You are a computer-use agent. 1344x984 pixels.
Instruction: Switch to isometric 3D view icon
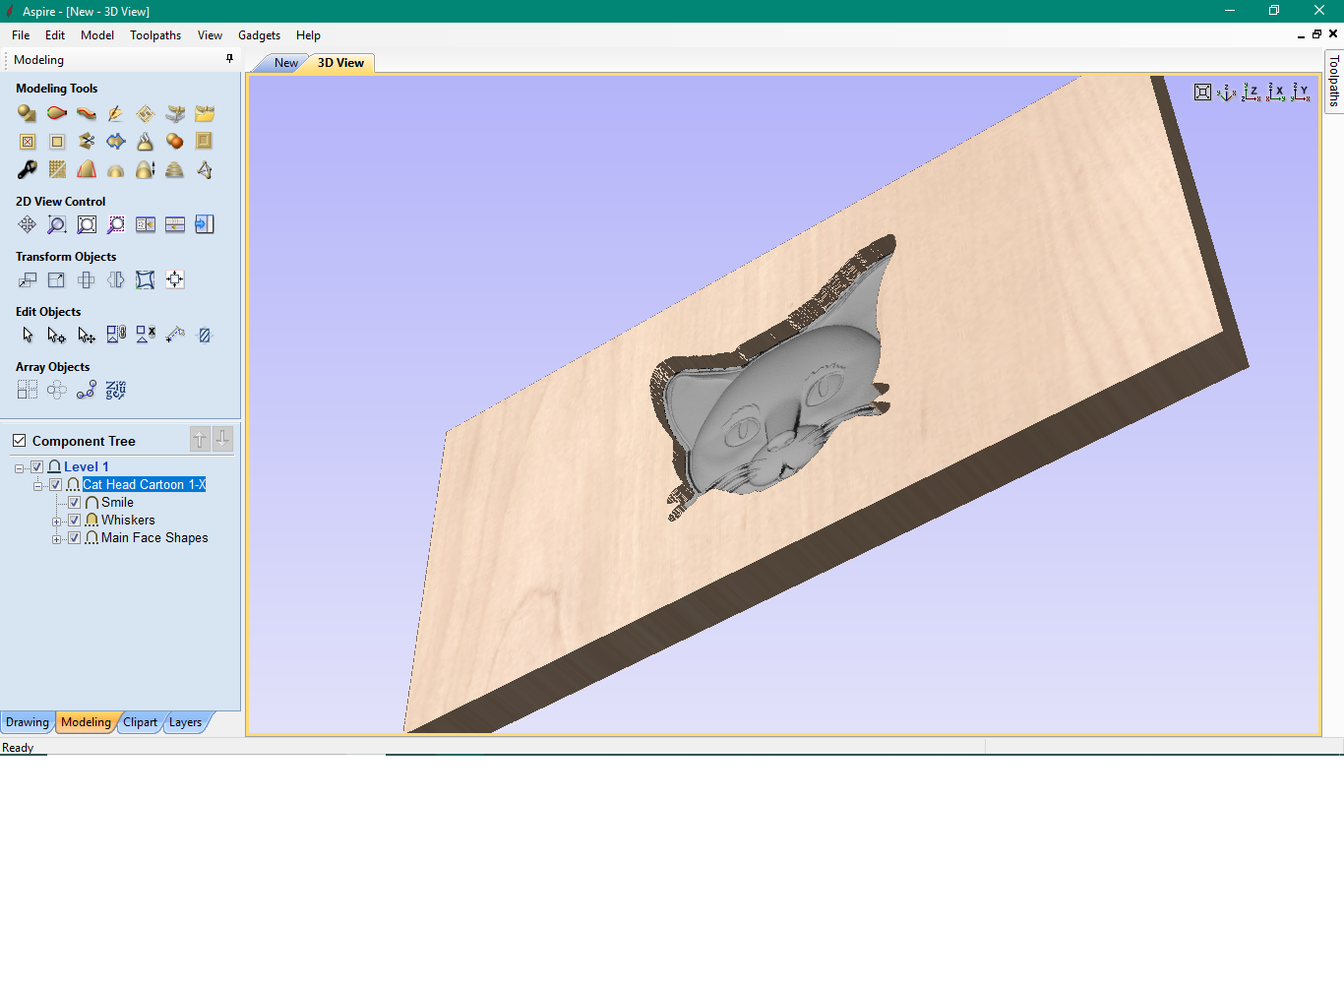[1226, 92]
